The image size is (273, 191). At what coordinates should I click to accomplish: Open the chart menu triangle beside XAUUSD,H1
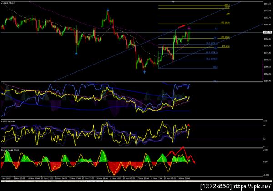[x=2, y=3]
